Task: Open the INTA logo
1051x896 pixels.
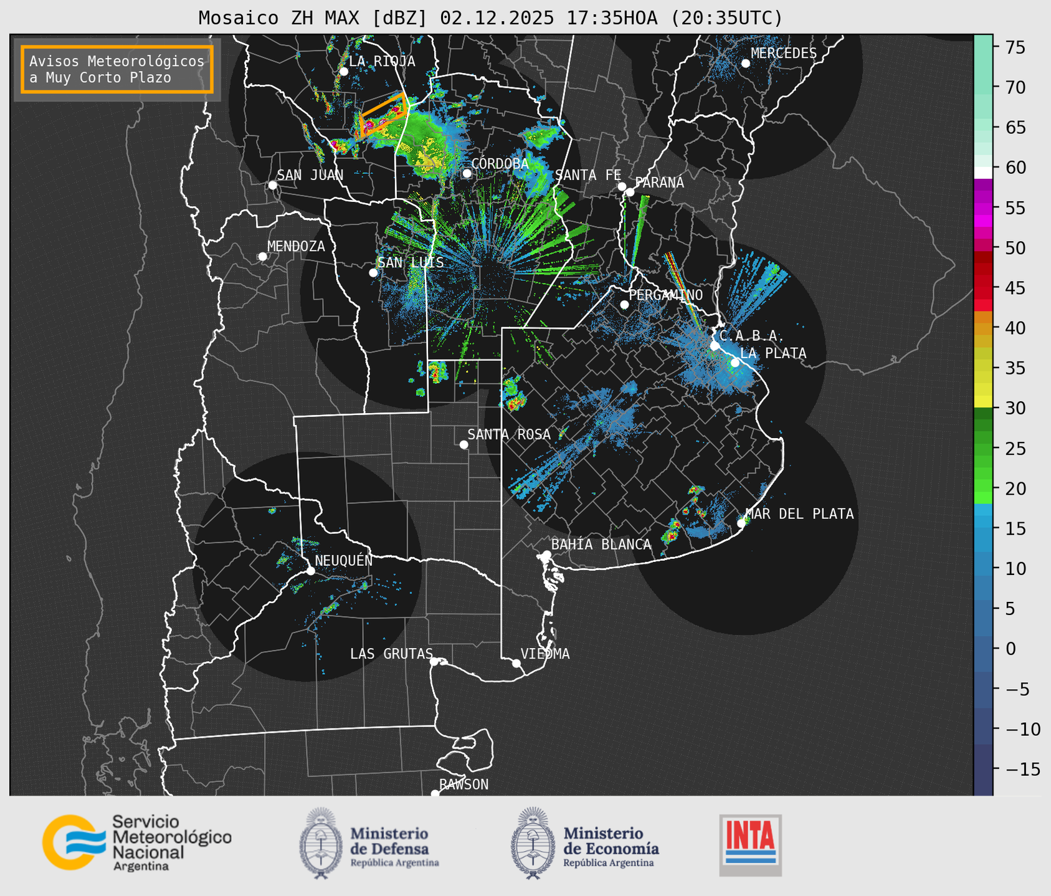Action: pyautogui.click(x=750, y=845)
